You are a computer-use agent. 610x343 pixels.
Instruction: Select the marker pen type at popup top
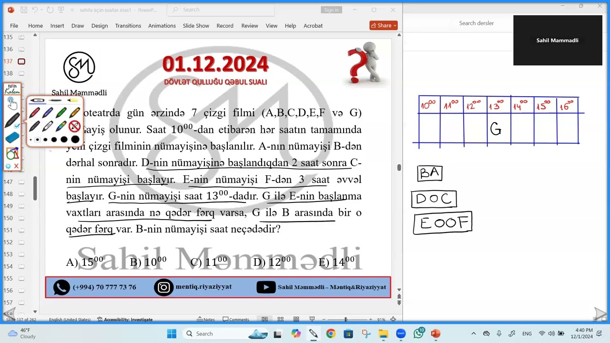(x=38, y=101)
